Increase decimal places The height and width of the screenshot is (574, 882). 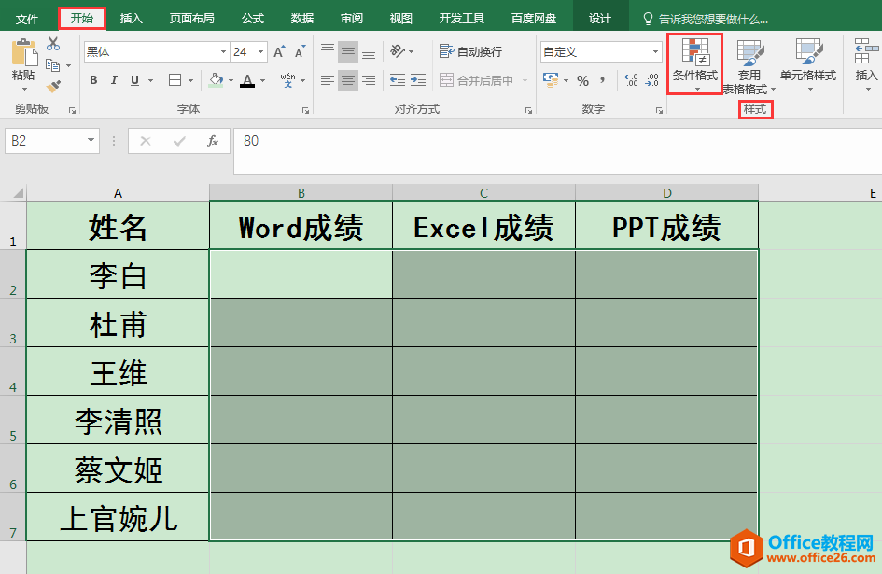point(631,80)
